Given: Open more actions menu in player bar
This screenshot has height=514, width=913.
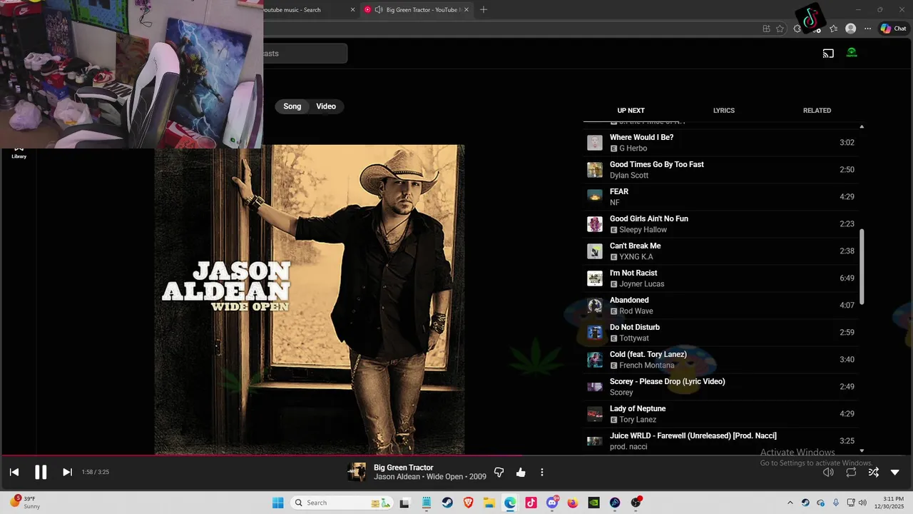Looking at the screenshot, I should (542, 472).
